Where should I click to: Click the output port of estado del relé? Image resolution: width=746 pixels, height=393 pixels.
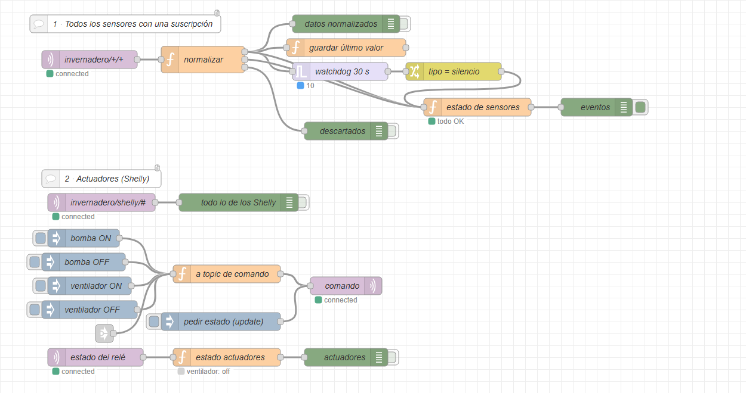143,357
